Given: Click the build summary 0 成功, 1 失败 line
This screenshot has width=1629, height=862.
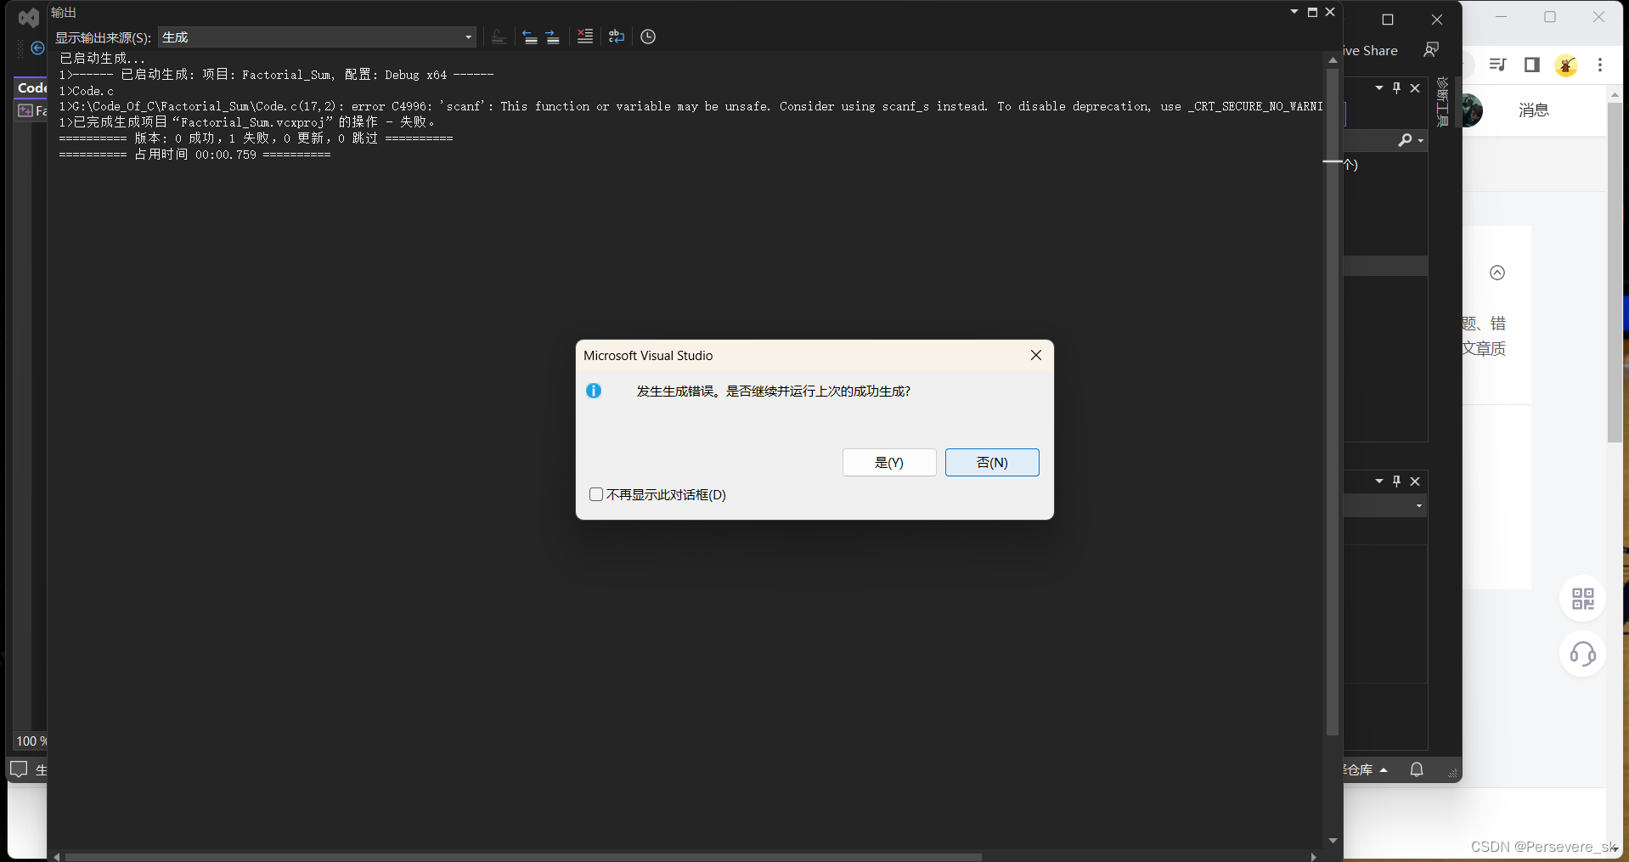Looking at the screenshot, I should pos(256,138).
